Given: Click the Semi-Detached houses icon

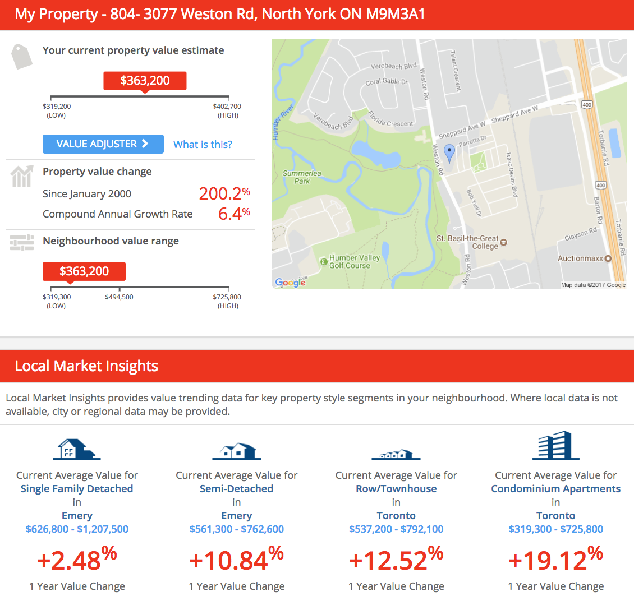Looking at the screenshot, I should [x=236, y=450].
